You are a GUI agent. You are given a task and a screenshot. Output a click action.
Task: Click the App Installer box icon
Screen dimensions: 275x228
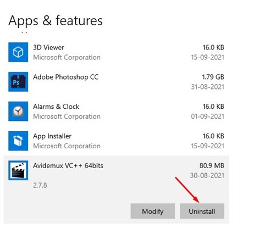tap(18, 141)
